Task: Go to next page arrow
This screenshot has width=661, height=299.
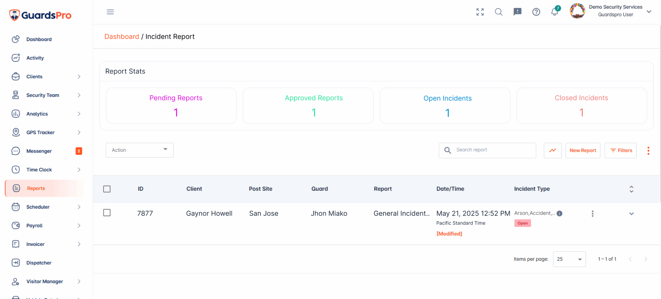Action: (x=646, y=259)
